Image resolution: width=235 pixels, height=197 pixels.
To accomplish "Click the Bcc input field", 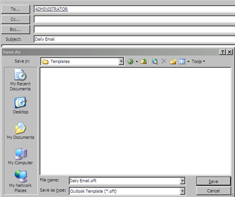I will (134, 29).
